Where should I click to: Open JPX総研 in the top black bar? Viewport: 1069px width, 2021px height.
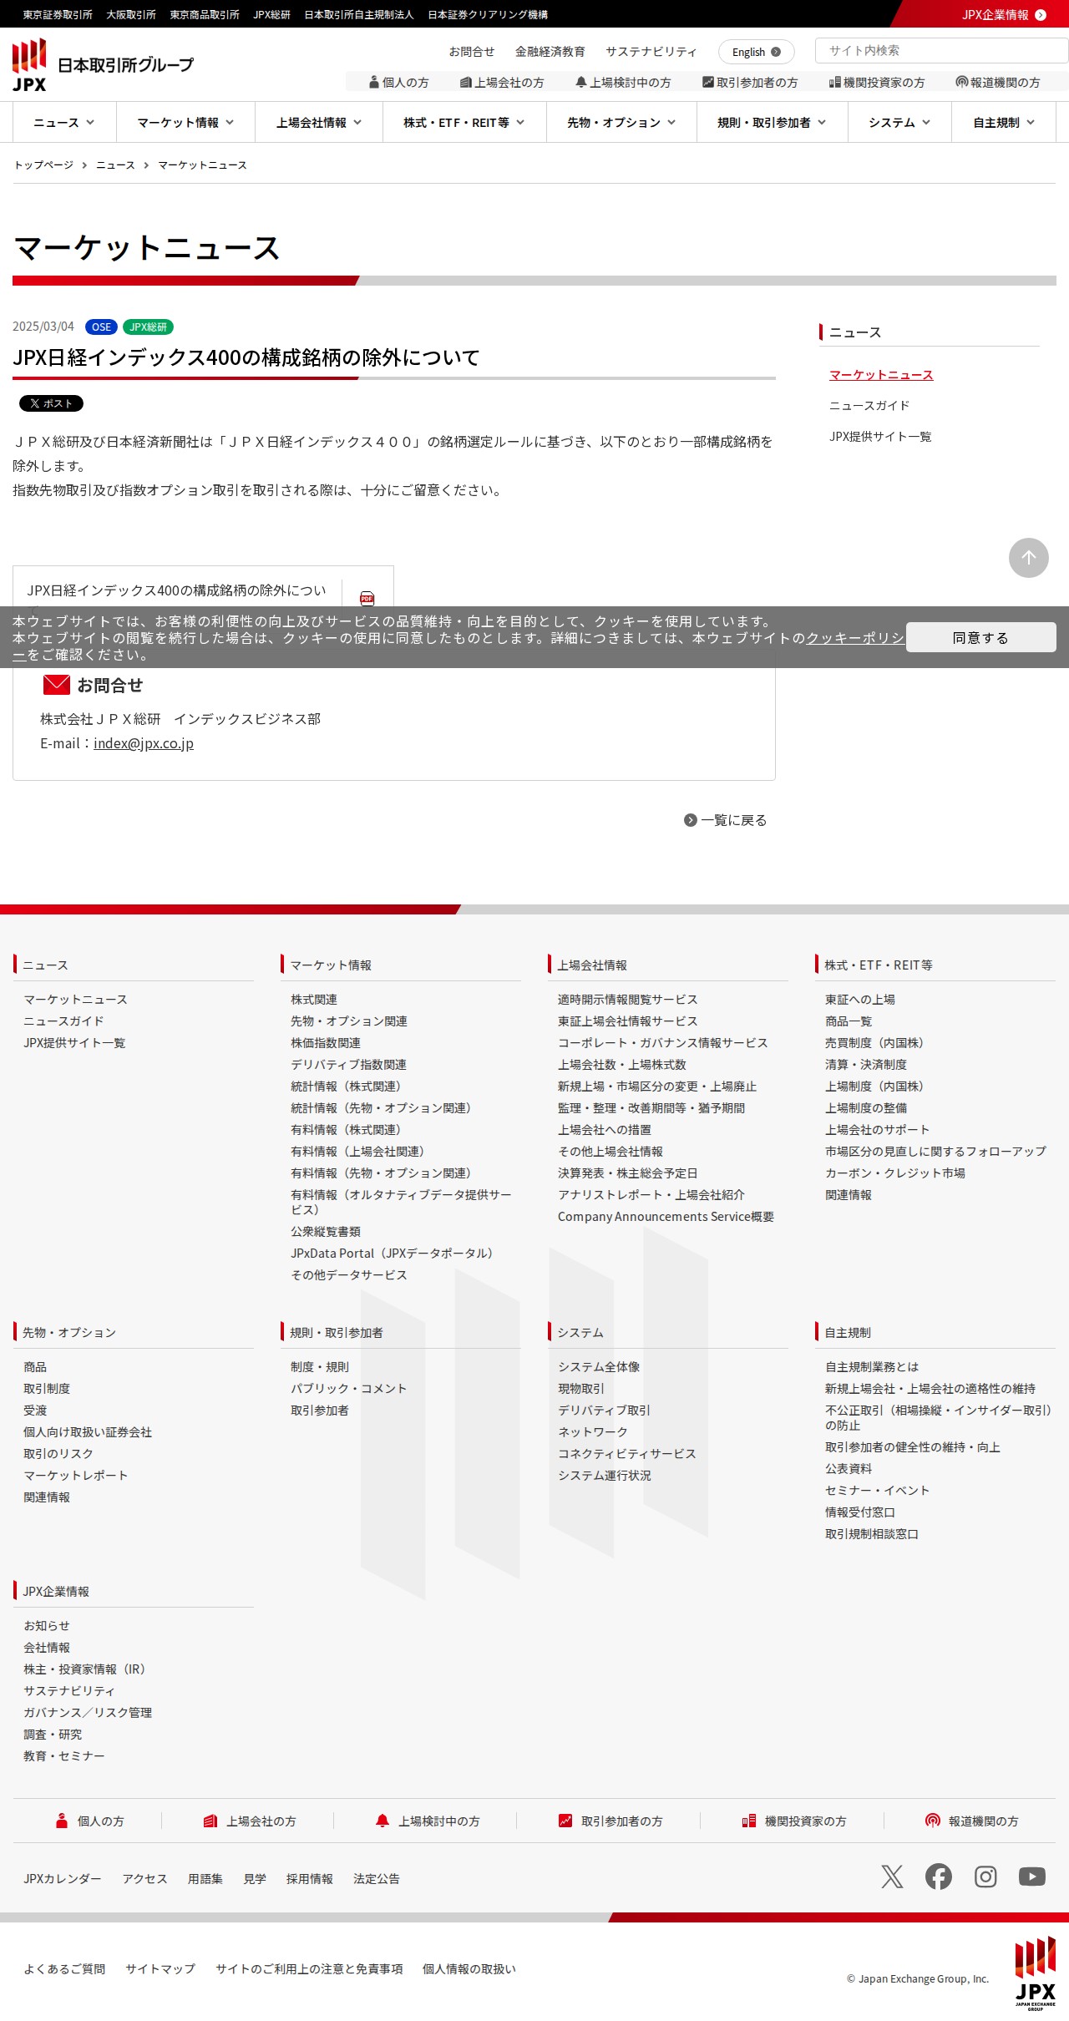(272, 15)
